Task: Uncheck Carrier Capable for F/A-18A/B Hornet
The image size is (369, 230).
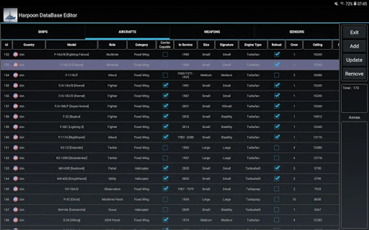Action: coord(166,85)
